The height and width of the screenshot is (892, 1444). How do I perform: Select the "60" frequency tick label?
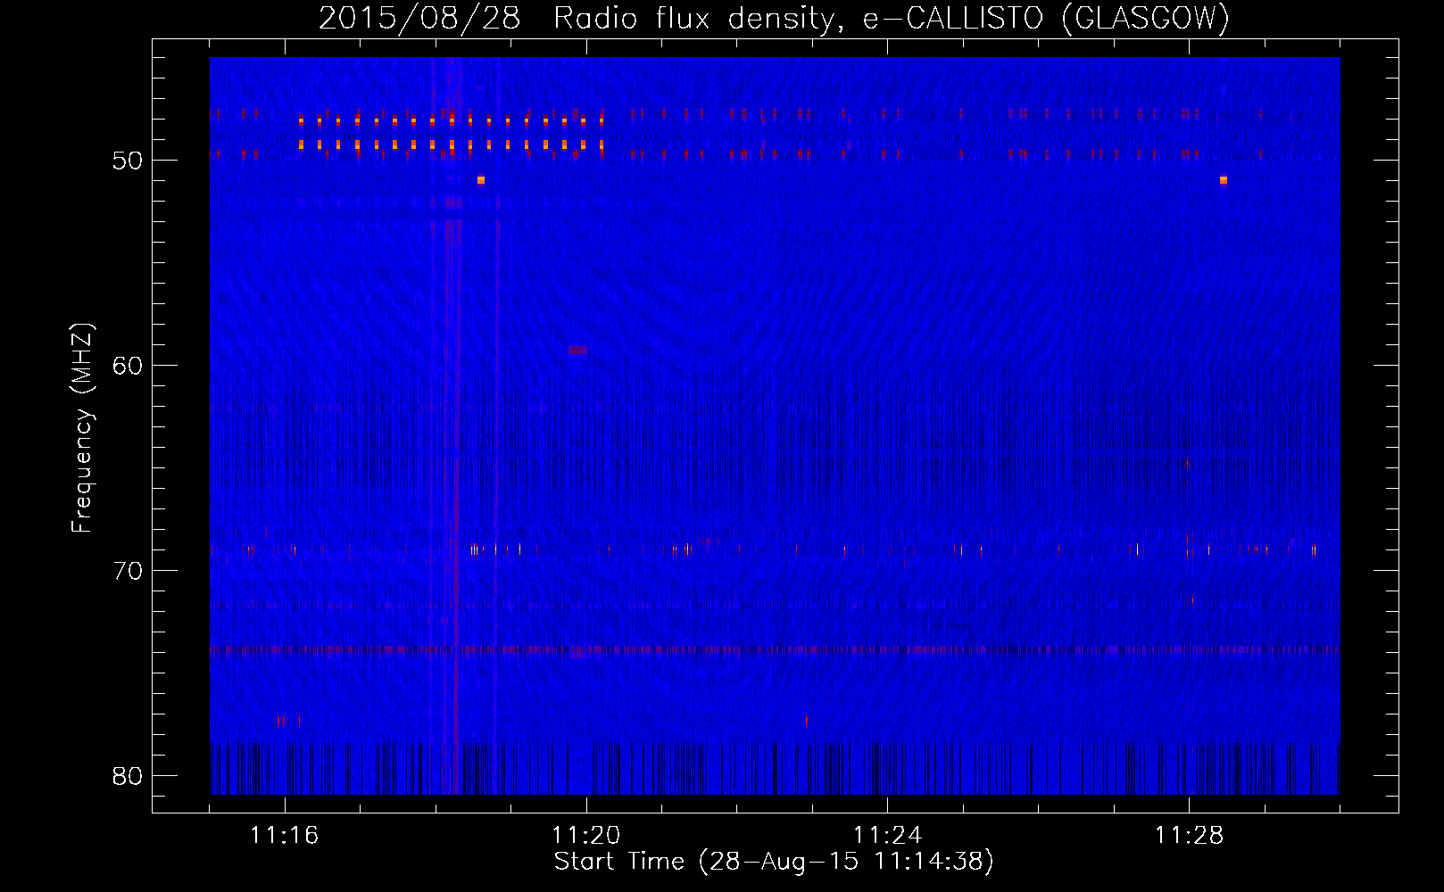[128, 366]
